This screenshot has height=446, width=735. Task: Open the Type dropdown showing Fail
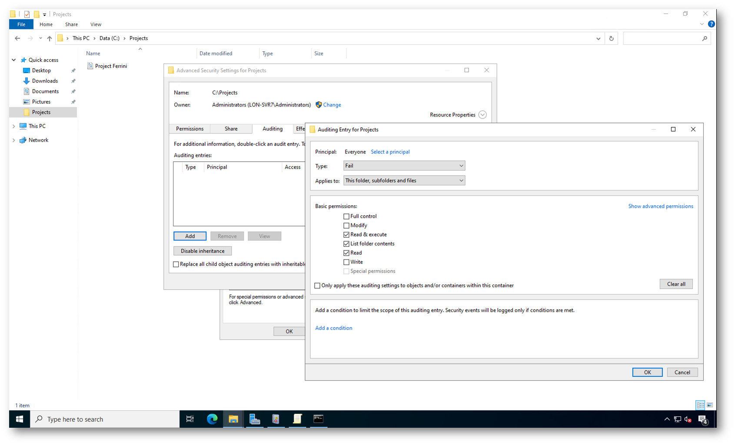(x=404, y=166)
